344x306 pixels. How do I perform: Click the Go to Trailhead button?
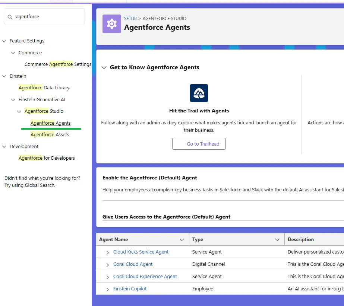click(x=199, y=144)
